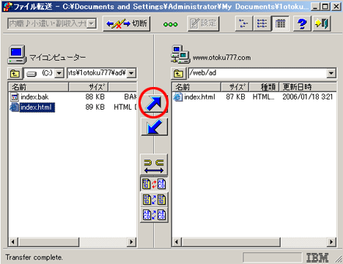The height and width of the screenshot is (264, 343).
Task: Go up one folder in local pane
Action: pyautogui.click(x=15, y=73)
